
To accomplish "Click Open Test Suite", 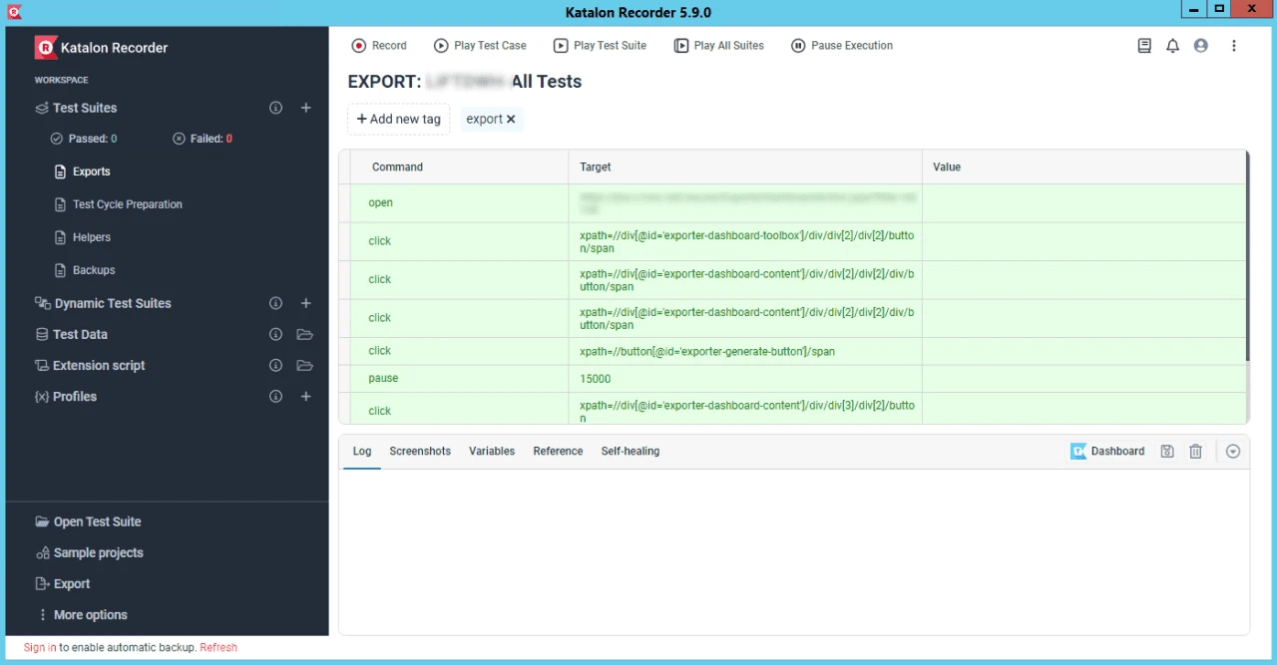I will 88,521.
